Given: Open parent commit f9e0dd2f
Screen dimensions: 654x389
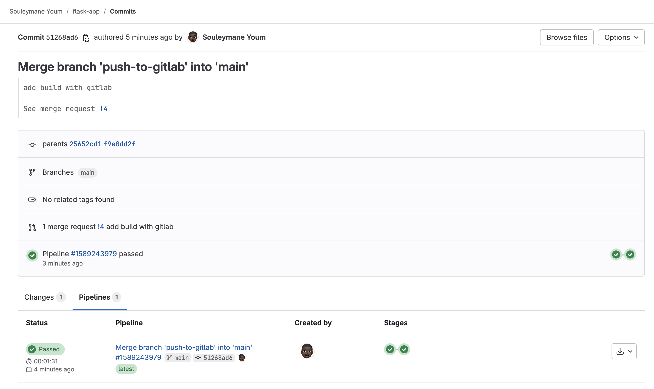Looking at the screenshot, I should 119,144.
